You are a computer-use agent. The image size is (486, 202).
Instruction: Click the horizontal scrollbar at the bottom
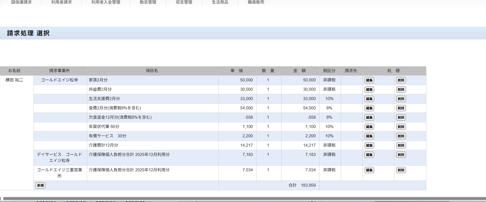pos(242,198)
